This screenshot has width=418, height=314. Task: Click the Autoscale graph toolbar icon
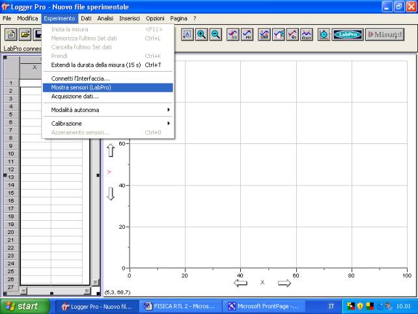[186, 35]
